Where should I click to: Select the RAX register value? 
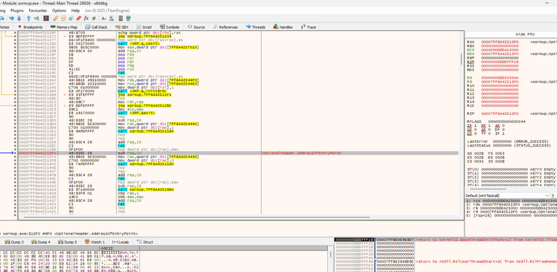pyautogui.click(x=500, y=42)
